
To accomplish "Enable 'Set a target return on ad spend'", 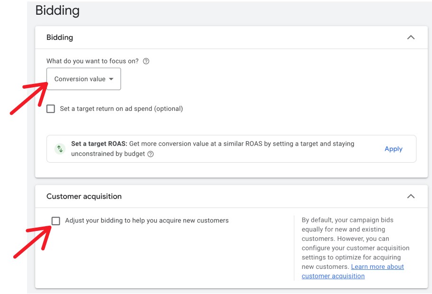I will coord(51,109).
